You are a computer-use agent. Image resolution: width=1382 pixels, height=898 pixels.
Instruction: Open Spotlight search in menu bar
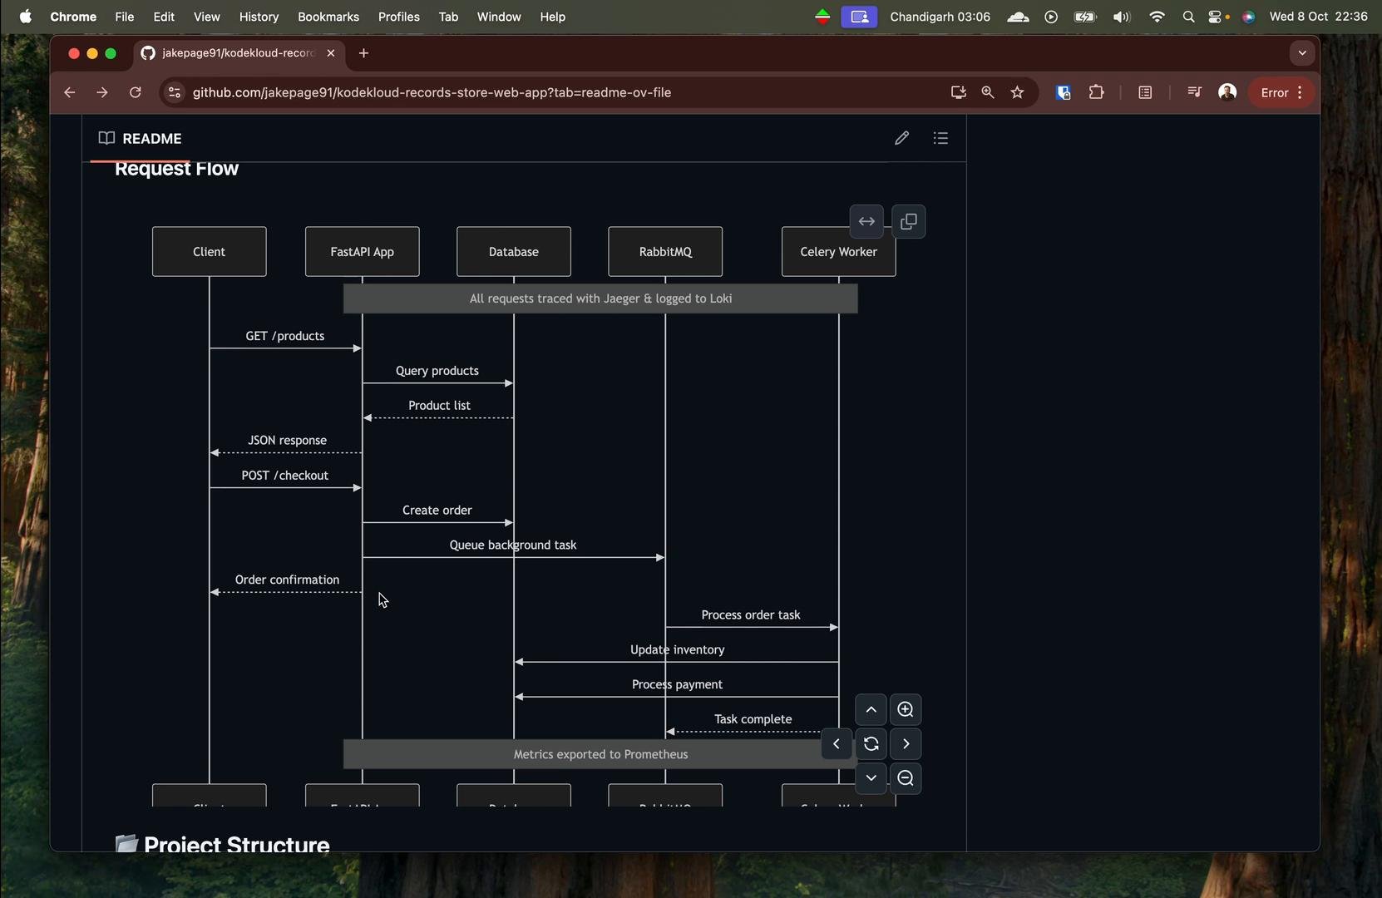[x=1189, y=17]
